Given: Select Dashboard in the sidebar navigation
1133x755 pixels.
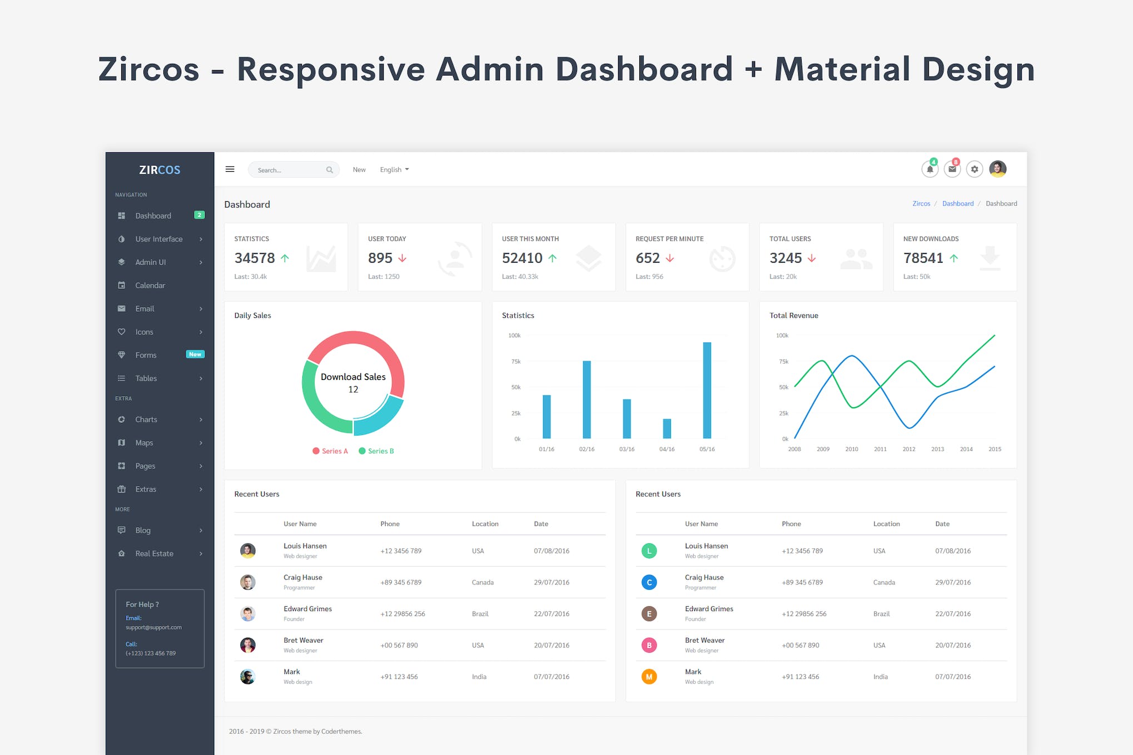Looking at the screenshot, I should point(153,216).
